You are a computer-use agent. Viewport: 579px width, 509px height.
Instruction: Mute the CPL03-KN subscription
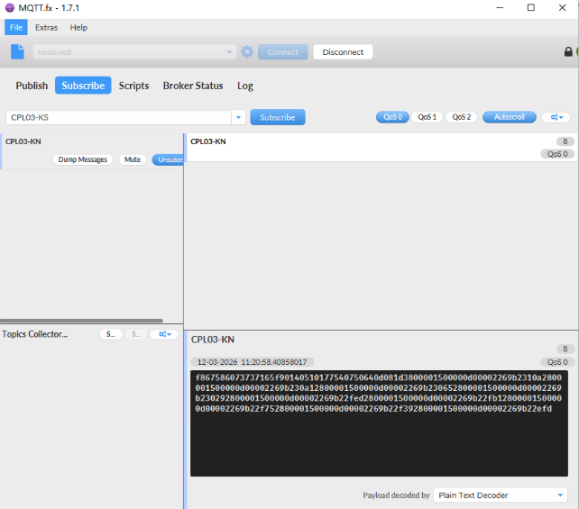click(133, 159)
